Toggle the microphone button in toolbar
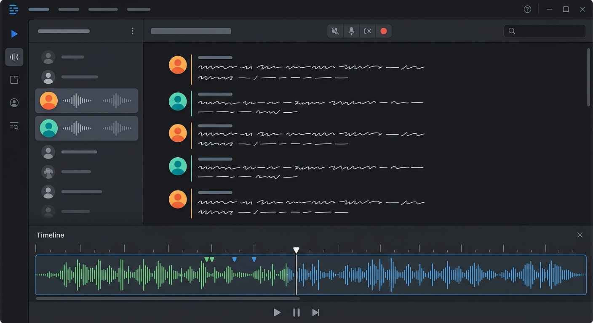The image size is (593, 323). [351, 31]
